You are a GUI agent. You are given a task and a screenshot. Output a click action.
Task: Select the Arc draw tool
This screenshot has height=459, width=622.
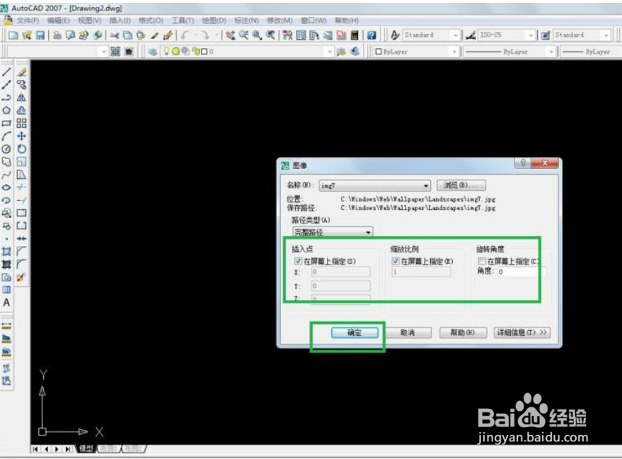point(6,136)
